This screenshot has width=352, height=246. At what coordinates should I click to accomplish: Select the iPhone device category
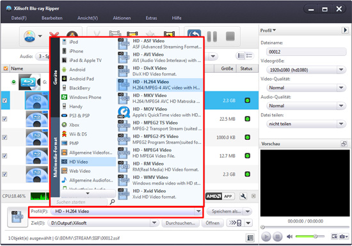88,51
